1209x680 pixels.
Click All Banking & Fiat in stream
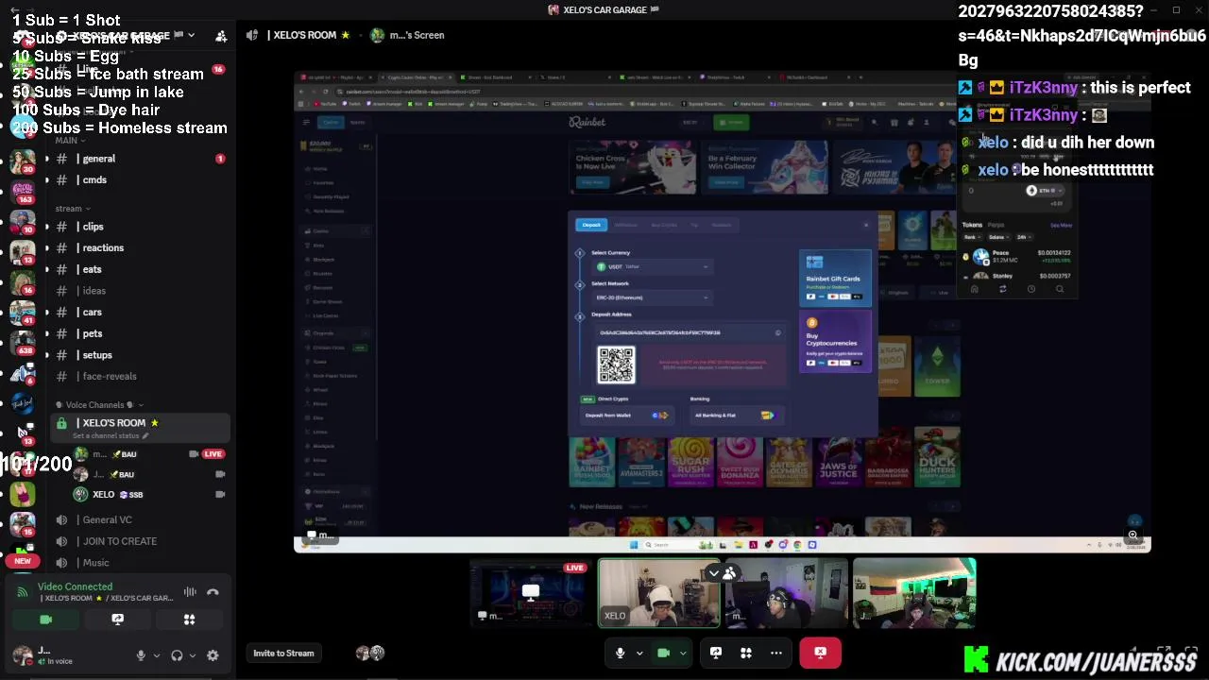click(x=736, y=416)
